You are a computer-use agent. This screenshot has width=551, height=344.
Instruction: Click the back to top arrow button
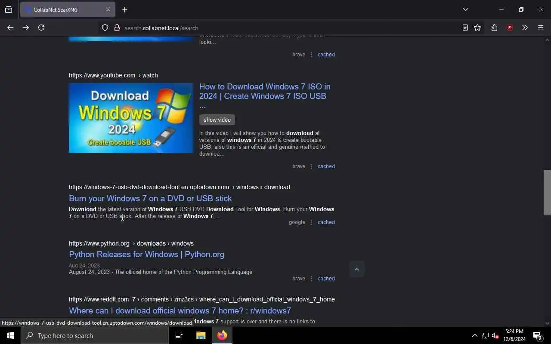[356, 269]
